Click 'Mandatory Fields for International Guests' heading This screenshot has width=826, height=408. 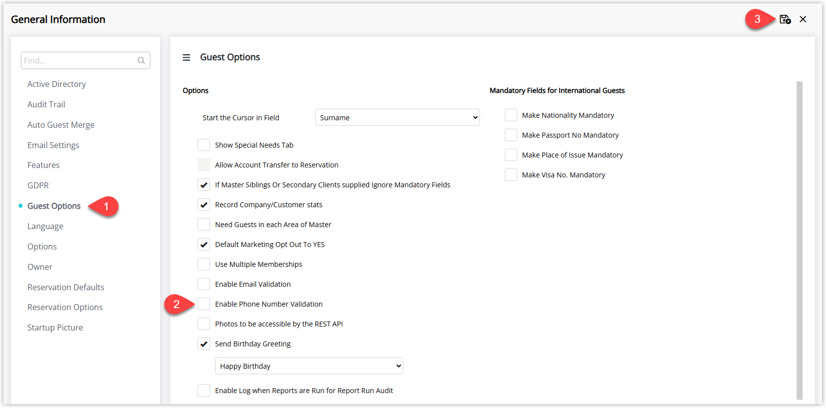click(557, 90)
